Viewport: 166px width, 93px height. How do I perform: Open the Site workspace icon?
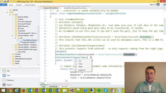(4, 71)
